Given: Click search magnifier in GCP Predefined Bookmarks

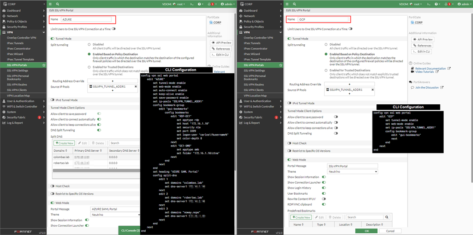Looking at the screenshot, I should click(387, 217).
